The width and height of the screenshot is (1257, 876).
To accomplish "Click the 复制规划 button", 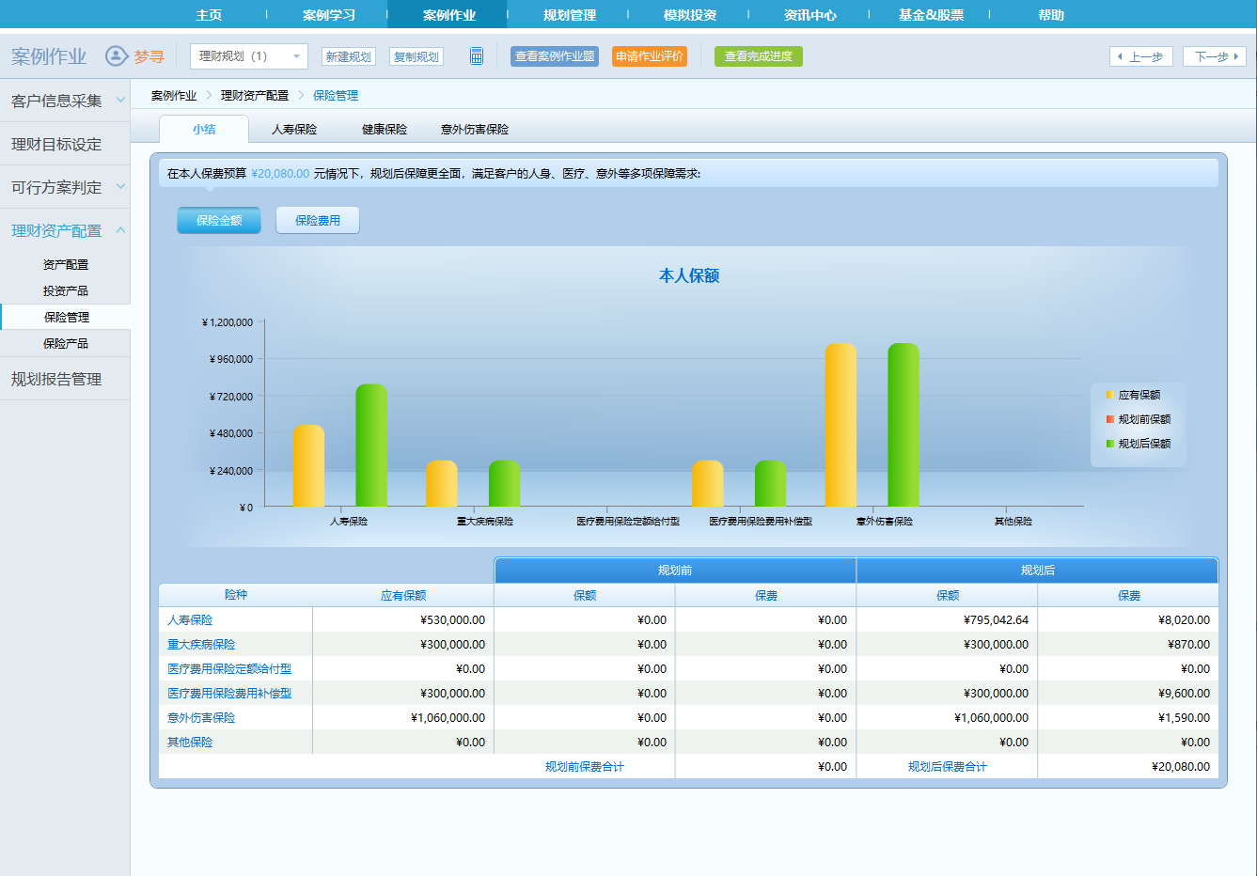I will click(x=416, y=56).
